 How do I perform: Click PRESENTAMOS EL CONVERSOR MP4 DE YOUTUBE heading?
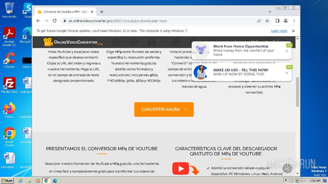(x=102, y=148)
